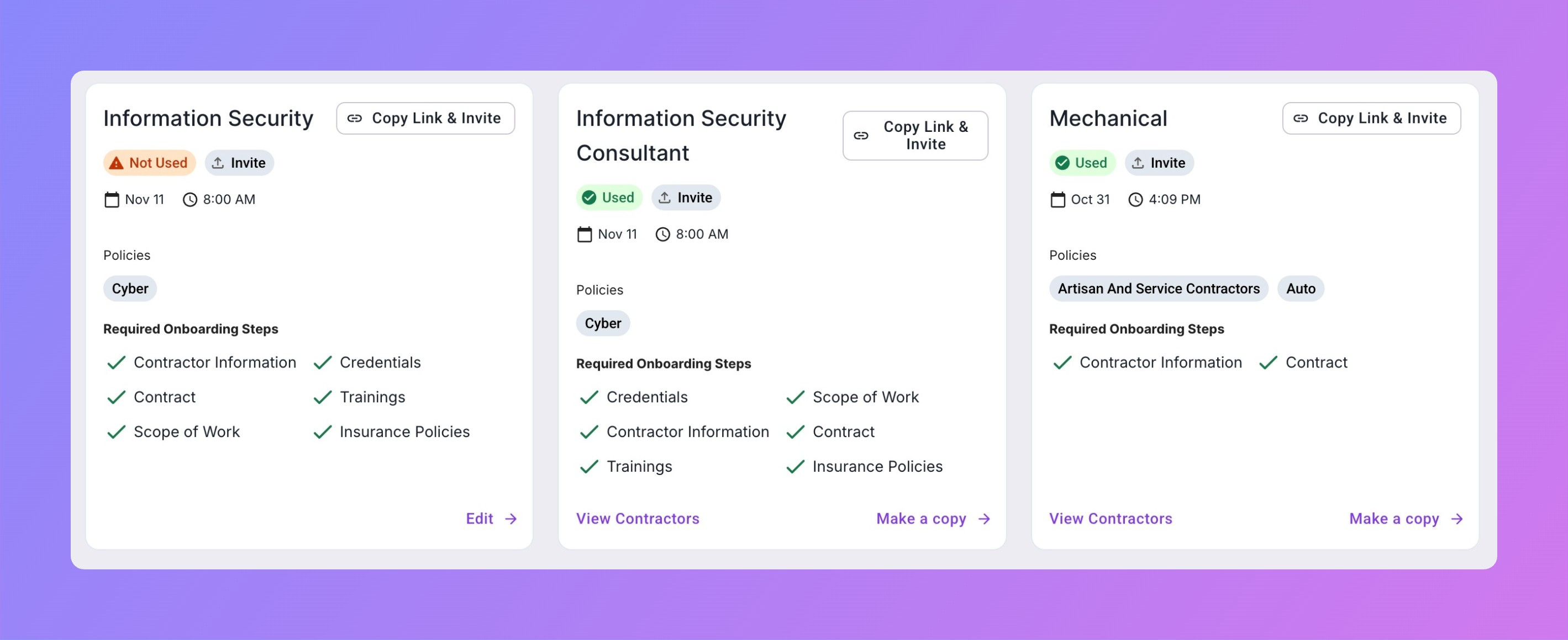
Task: Open View Contractors on Mechanical card
Action: coord(1111,519)
